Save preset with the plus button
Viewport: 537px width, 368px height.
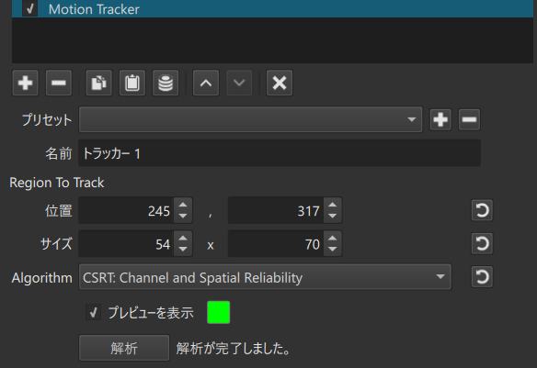click(440, 119)
